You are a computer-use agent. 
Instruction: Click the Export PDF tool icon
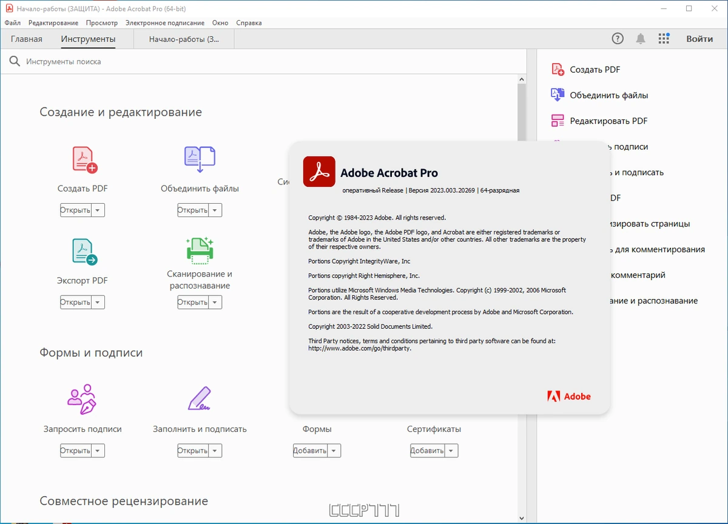pyautogui.click(x=84, y=251)
